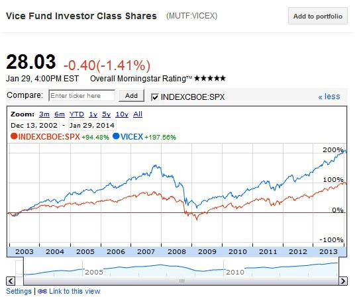Select the 10y zoom option

pos(122,114)
